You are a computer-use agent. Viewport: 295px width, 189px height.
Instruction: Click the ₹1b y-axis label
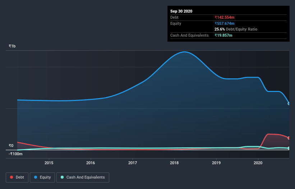[x=12, y=46]
